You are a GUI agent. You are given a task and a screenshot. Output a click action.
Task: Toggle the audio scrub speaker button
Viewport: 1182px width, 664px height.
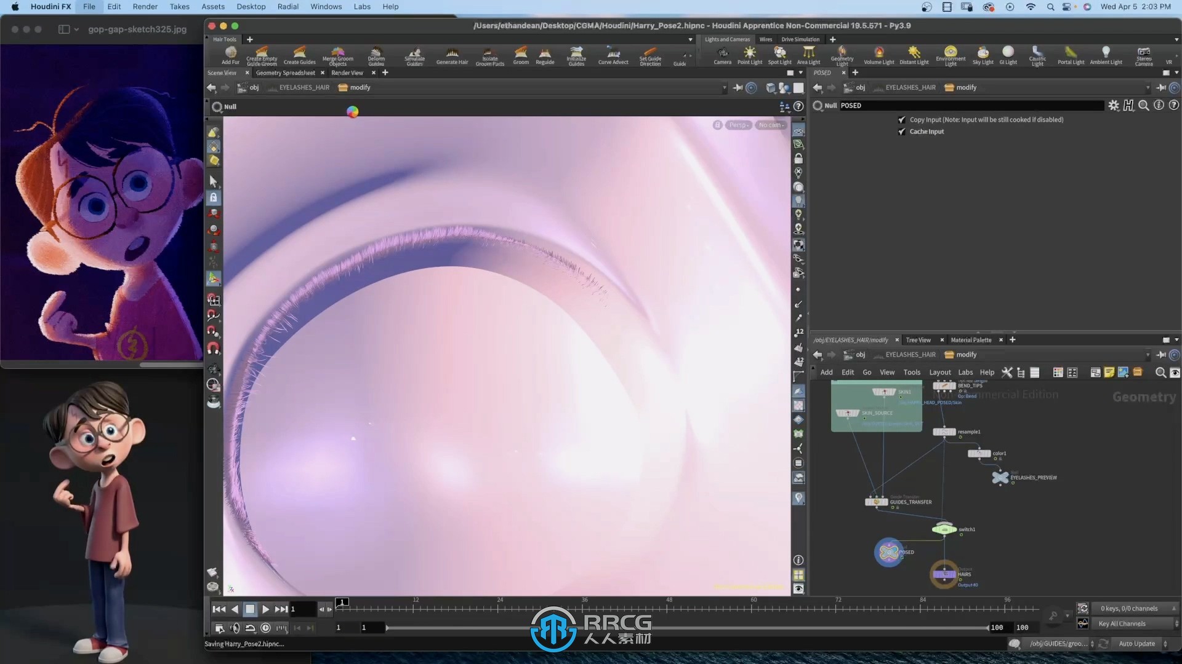pos(235,628)
